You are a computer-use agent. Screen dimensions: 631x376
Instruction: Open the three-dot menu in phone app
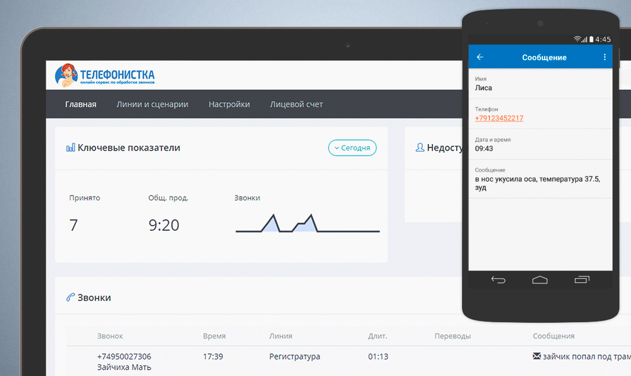point(604,57)
